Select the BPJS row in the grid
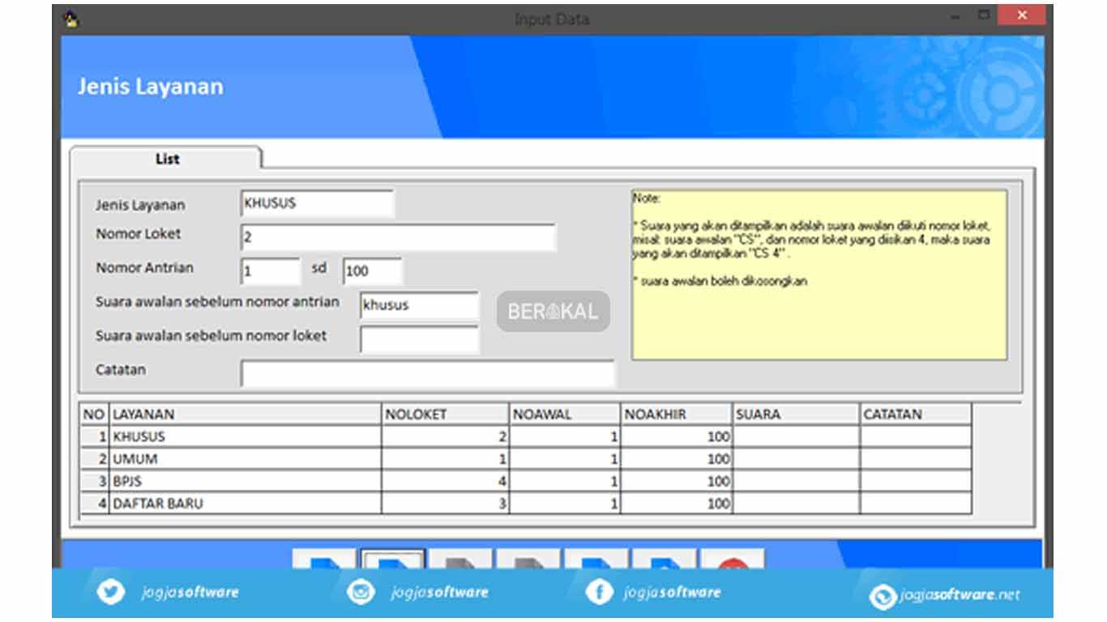Viewport: 1107px width, 622px height. (243, 480)
